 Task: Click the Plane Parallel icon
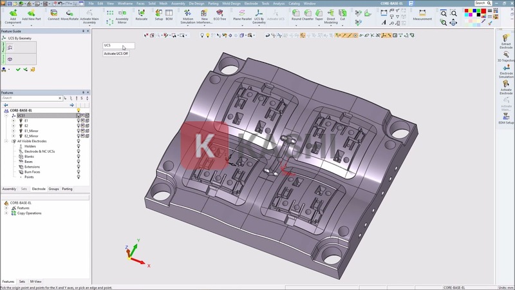pyautogui.click(x=242, y=13)
